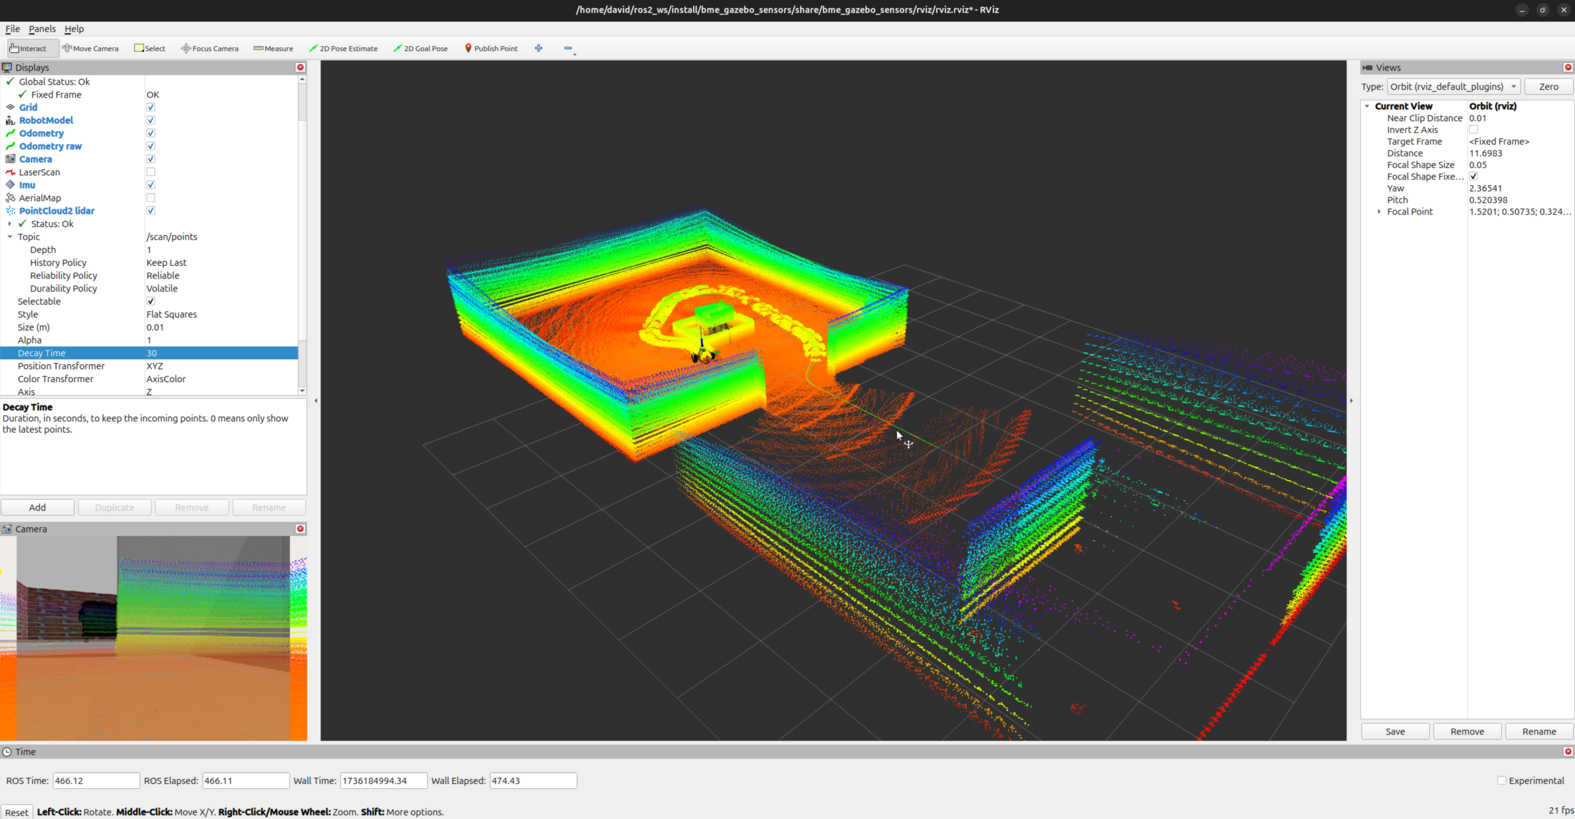The height and width of the screenshot is (819, 1575).
Task: Select the Grid display icon
Action: coord(10,107)
